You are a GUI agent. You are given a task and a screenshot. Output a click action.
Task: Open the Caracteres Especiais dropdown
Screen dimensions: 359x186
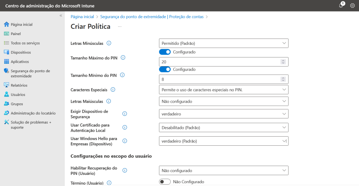[224, 90]
